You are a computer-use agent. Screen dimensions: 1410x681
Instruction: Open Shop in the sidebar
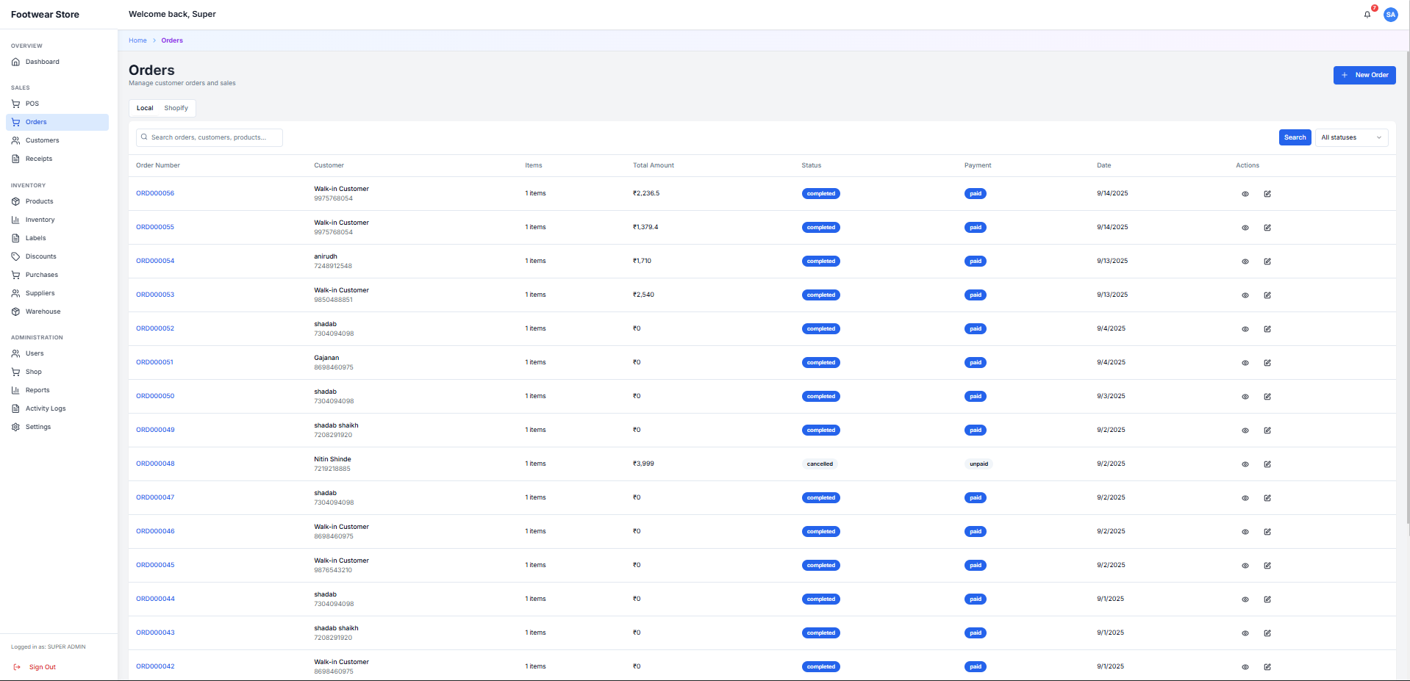pyautogui.click(x=57, y=372)
